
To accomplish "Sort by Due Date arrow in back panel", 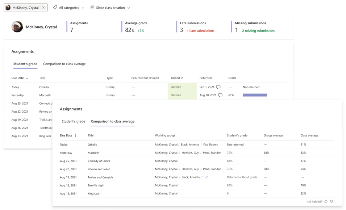I will point(27,77).
